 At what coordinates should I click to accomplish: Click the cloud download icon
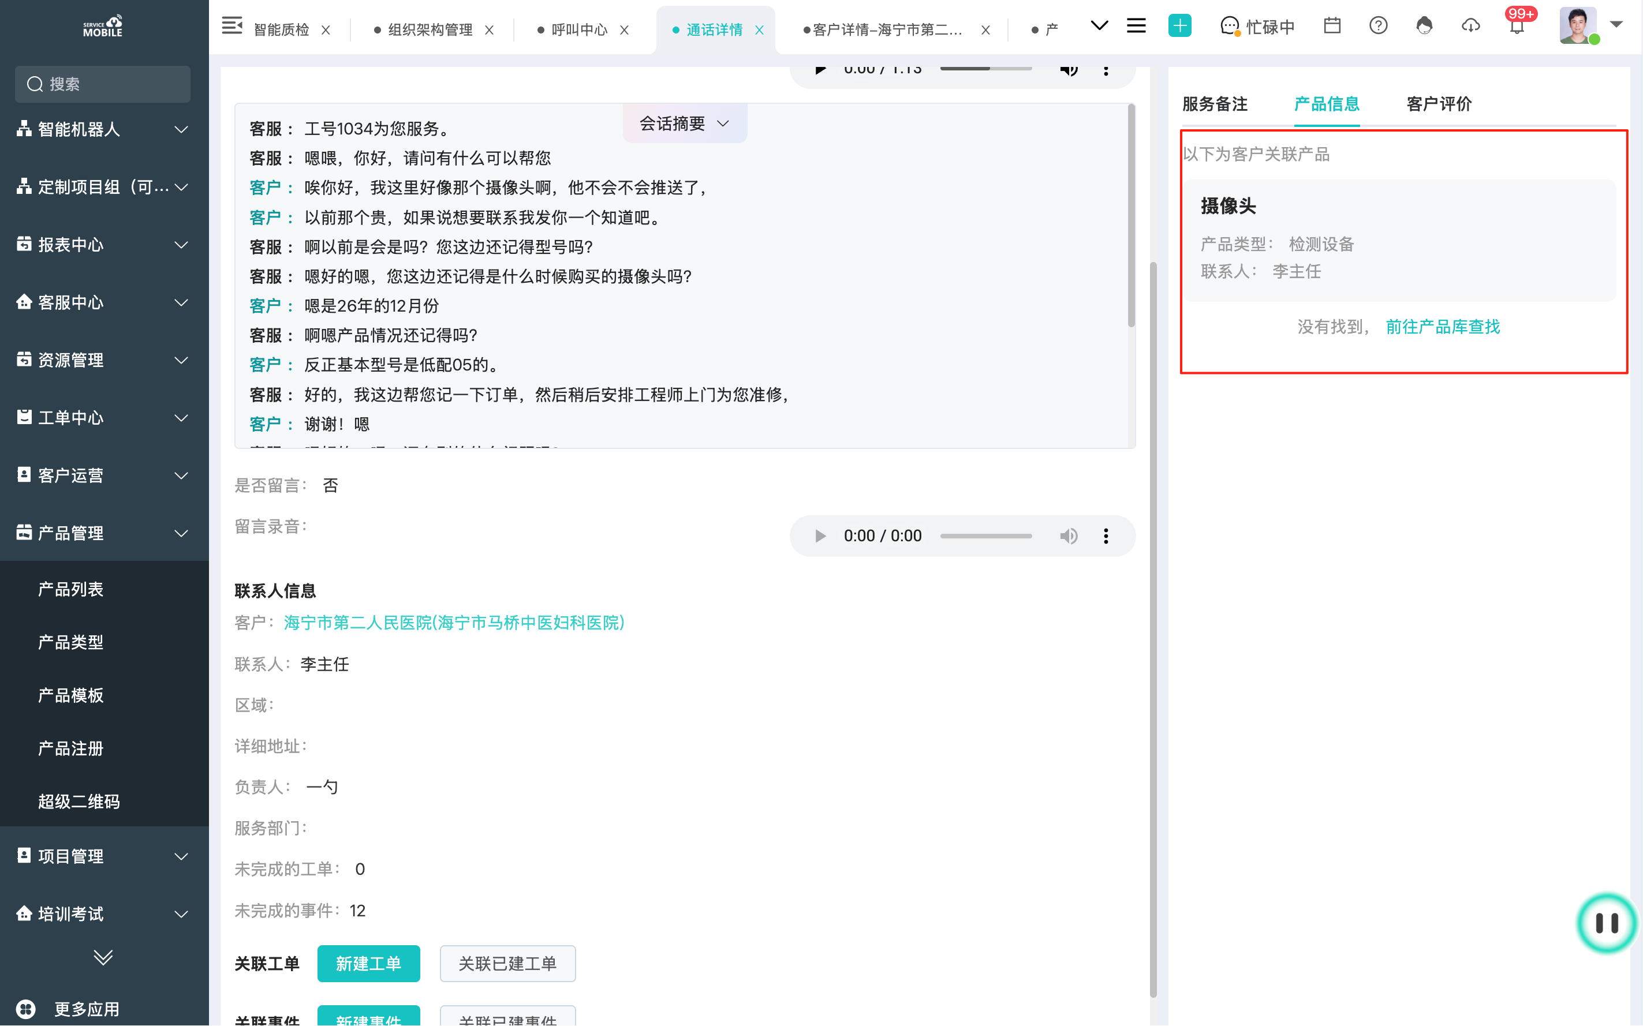(1470, 27)
